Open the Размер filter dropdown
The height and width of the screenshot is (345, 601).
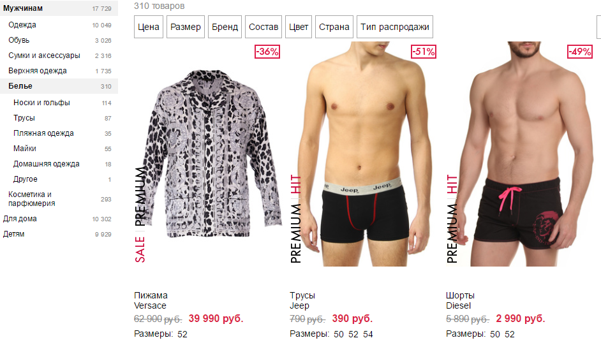click(186, 27)
